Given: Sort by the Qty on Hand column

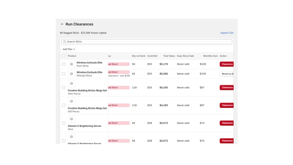Looking at the screenshot, I should (138, 56).
